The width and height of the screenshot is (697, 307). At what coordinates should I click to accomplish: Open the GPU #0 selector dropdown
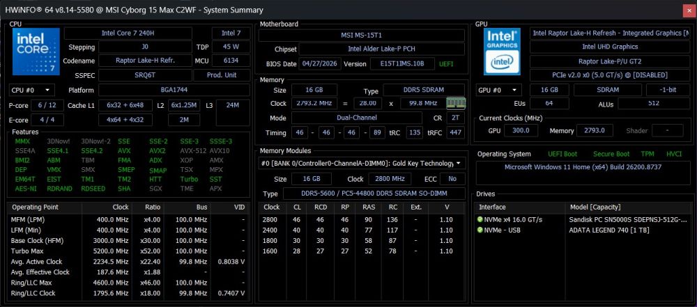pos(498,90)
